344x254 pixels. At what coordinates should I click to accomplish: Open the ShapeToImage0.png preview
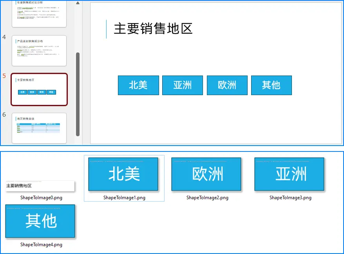39,186
